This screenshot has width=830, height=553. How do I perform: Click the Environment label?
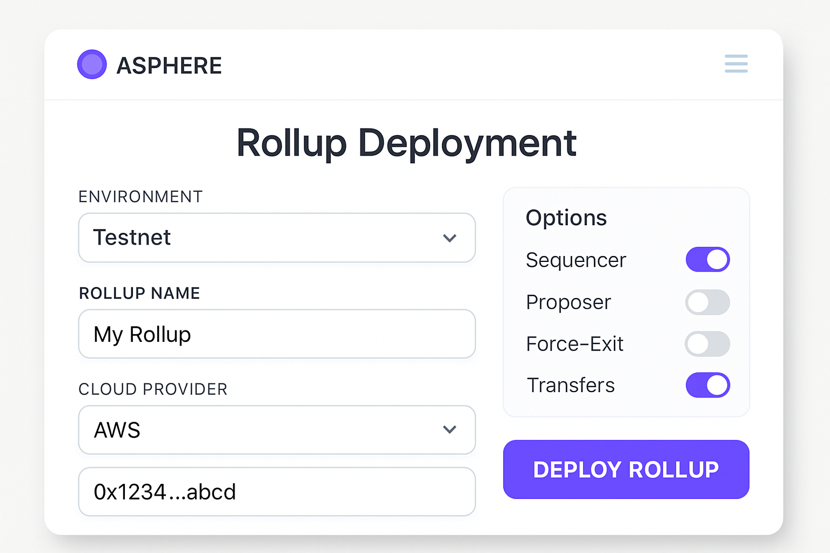[140, 197]
